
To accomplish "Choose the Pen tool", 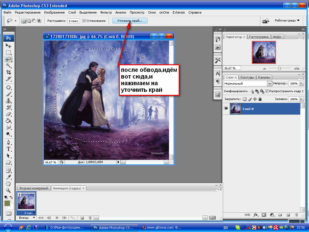I will (9, 142).
